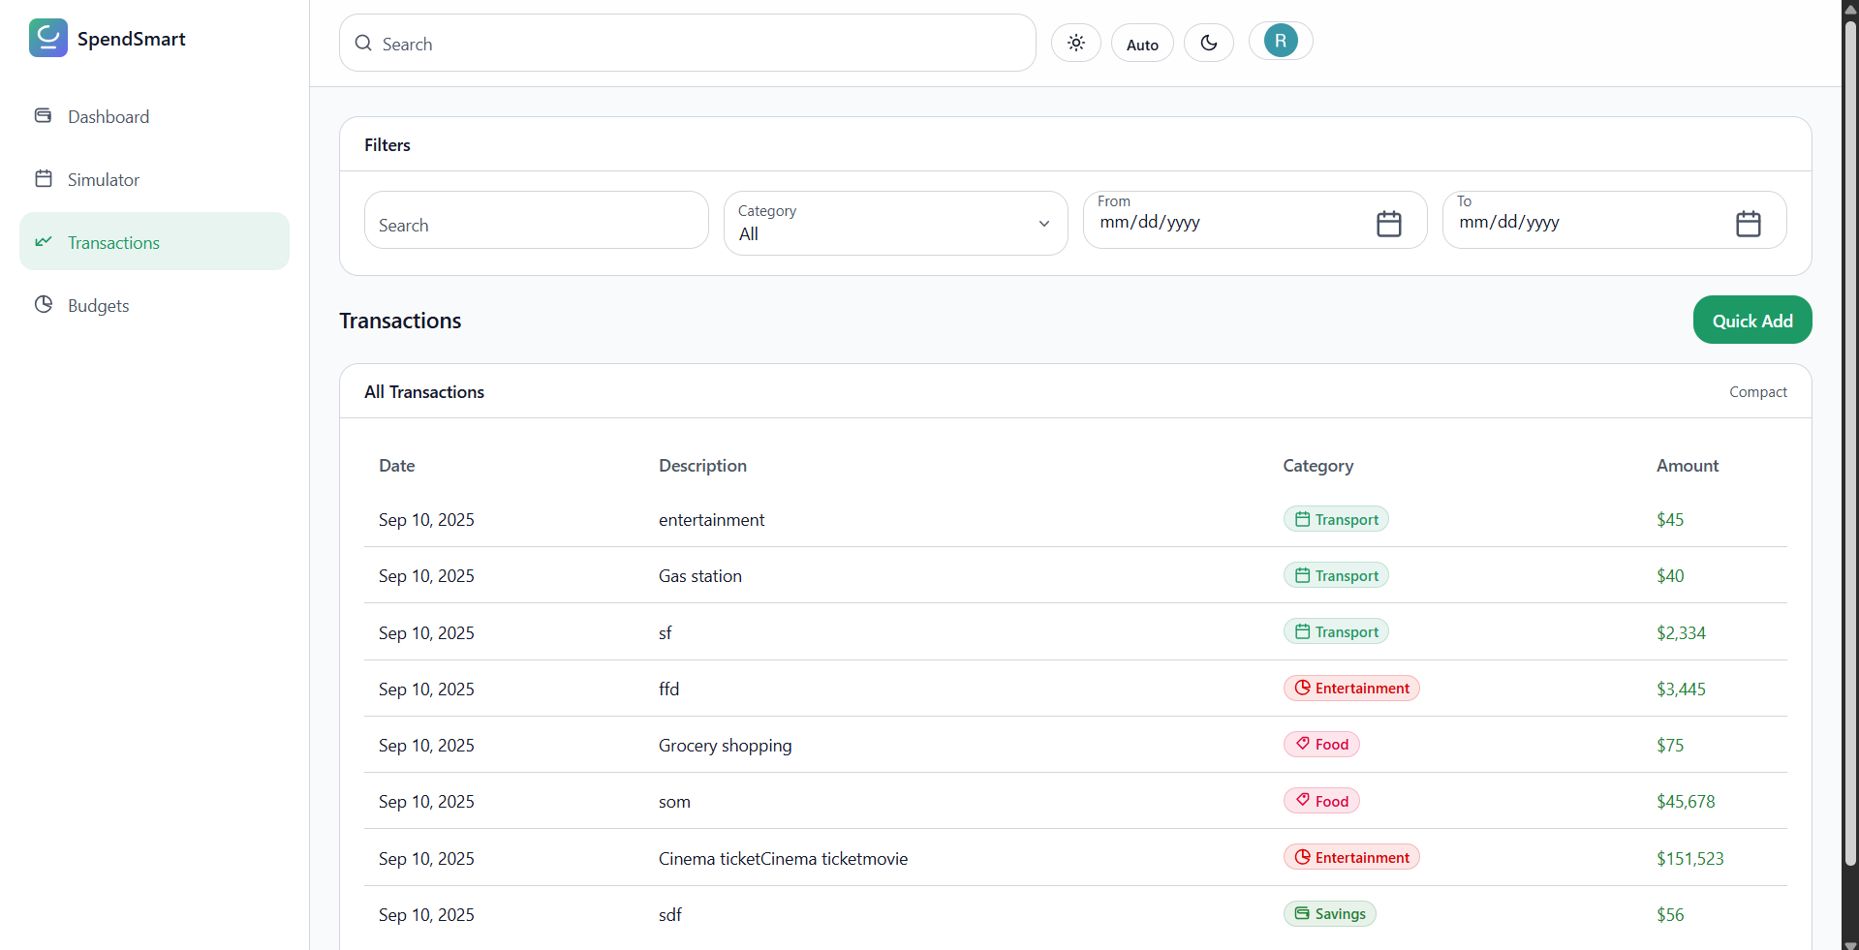
Task: Click the 'ffd' description cell
Action: (x=668, y=690)
